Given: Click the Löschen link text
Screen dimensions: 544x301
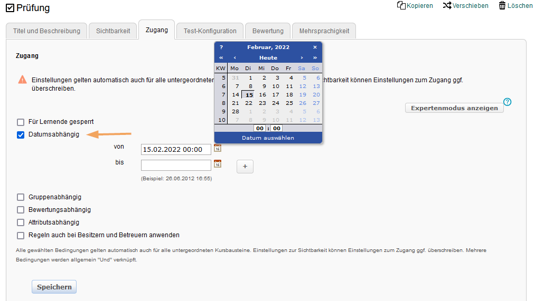Looking at the screenshot, I should point(520,6).
